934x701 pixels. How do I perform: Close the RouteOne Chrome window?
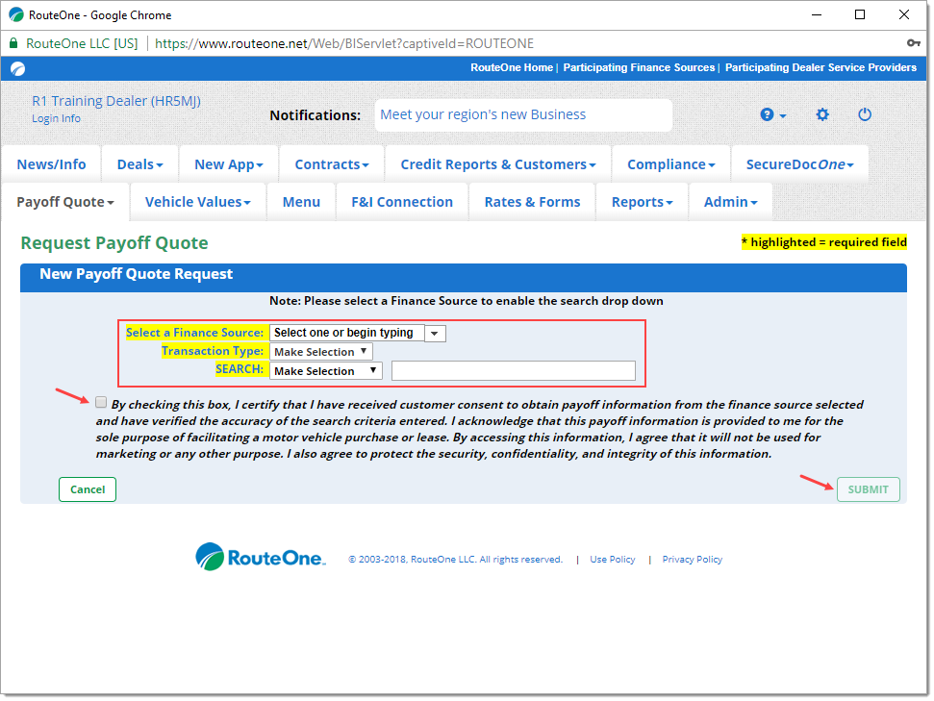point(903,14)
